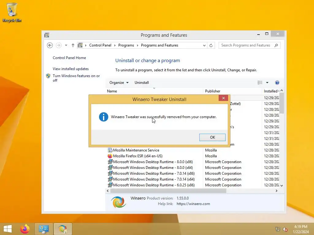Click the vertical scrollbar thumb
This screenshot has width=314, height=235.
(282, 103)
